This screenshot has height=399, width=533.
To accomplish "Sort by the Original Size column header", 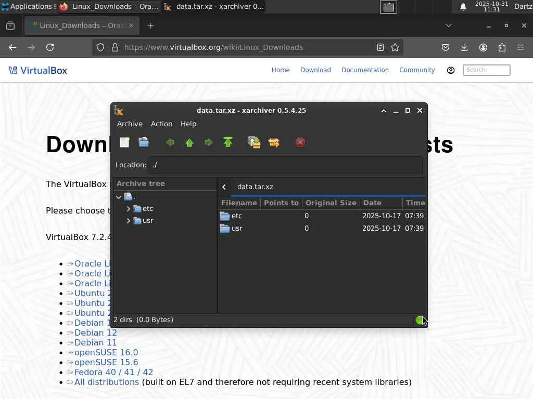I will point(331,203).
